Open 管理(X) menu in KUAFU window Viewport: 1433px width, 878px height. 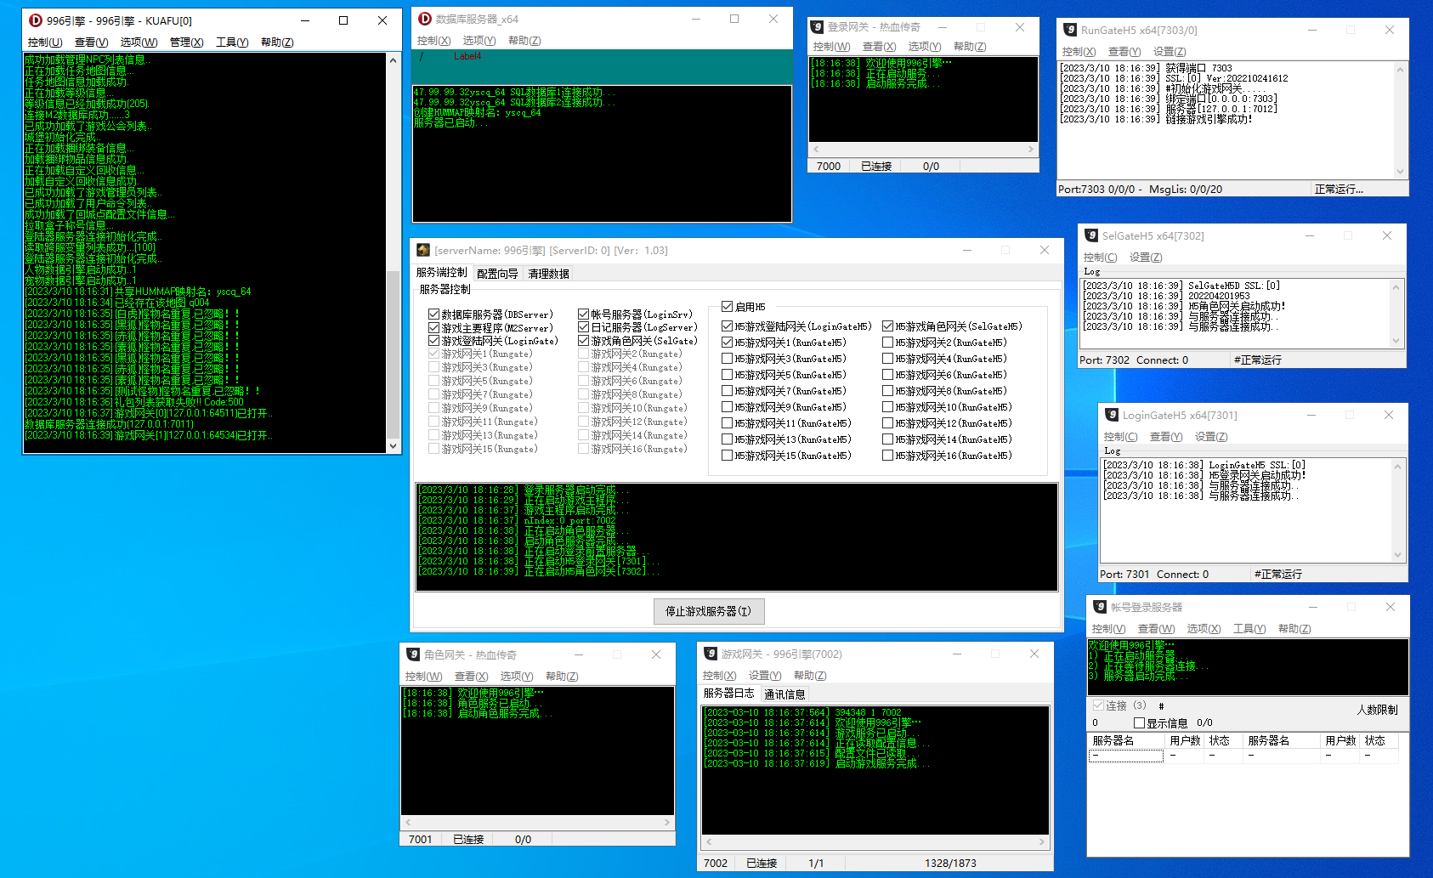point(186,42)
